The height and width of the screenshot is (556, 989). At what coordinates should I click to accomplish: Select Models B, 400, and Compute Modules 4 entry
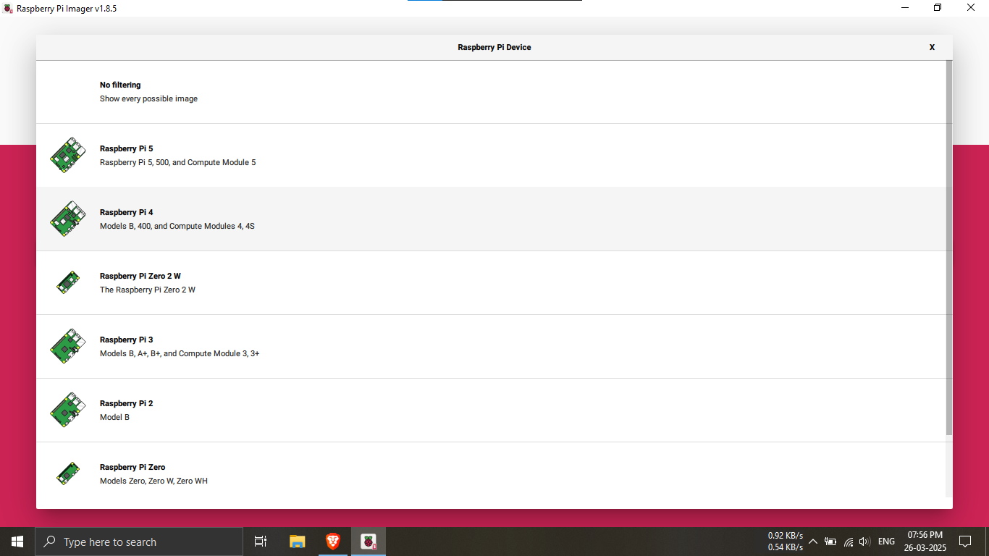click(x=177, y=226)
